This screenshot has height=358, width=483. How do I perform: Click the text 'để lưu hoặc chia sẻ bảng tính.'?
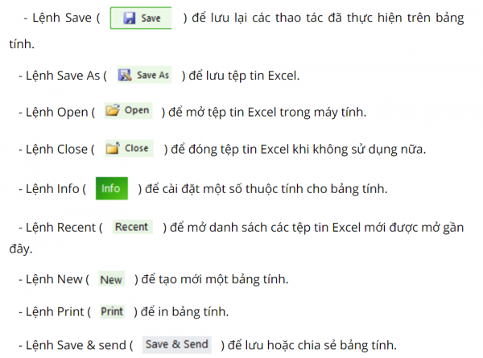(x=312, y=345)
